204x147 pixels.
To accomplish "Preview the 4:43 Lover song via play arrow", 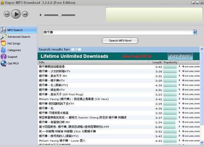I will 180,140.
